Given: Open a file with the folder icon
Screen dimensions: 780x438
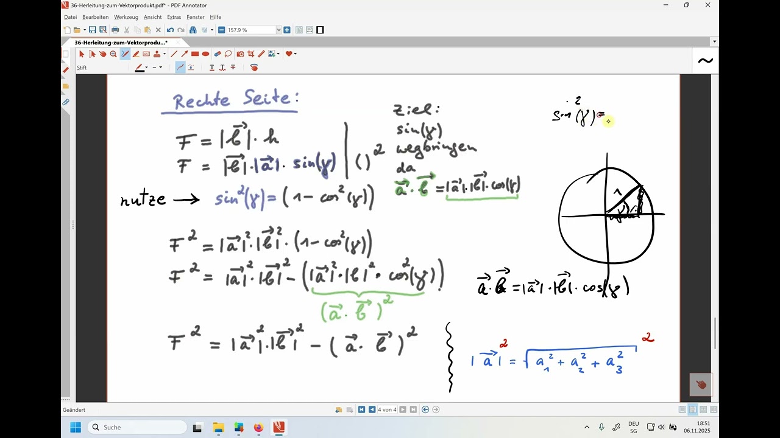Looking at the screenshot, I should pos(77,30).
